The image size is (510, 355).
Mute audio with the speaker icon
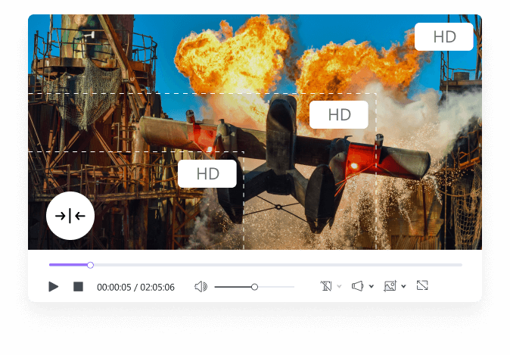(x=201, y=287)
